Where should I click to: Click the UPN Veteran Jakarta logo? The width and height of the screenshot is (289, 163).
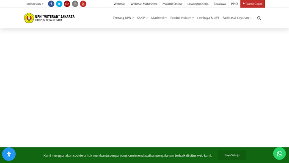[49, 18]
